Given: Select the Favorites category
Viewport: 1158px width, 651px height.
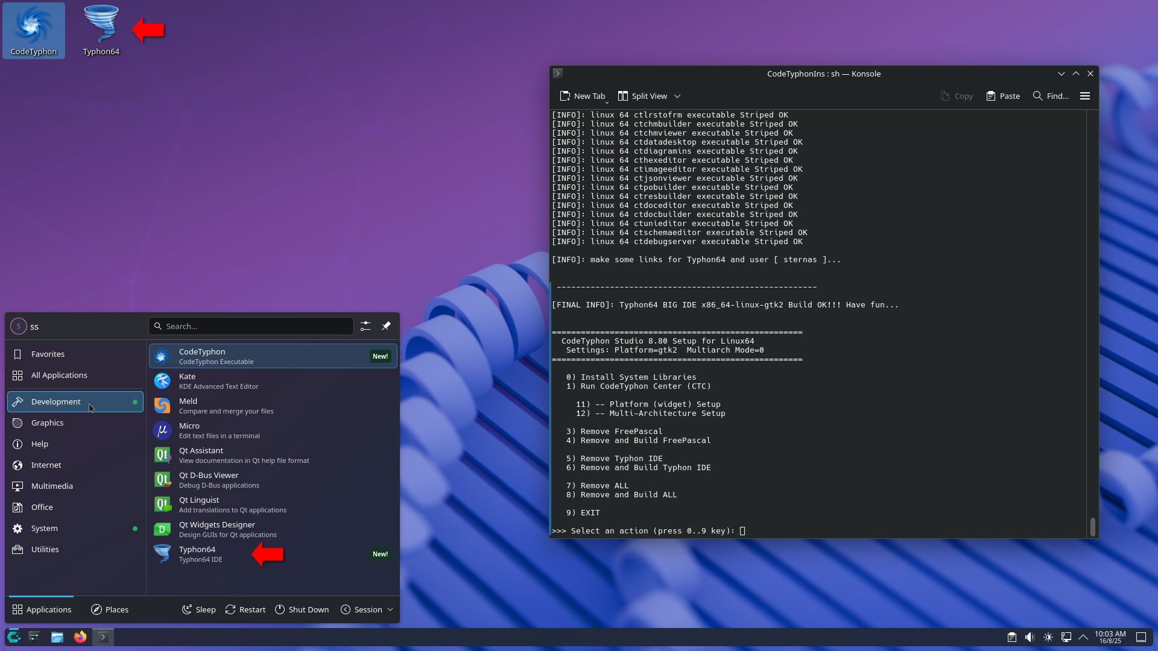Looking at the screenshot, I should pos(75,354).
